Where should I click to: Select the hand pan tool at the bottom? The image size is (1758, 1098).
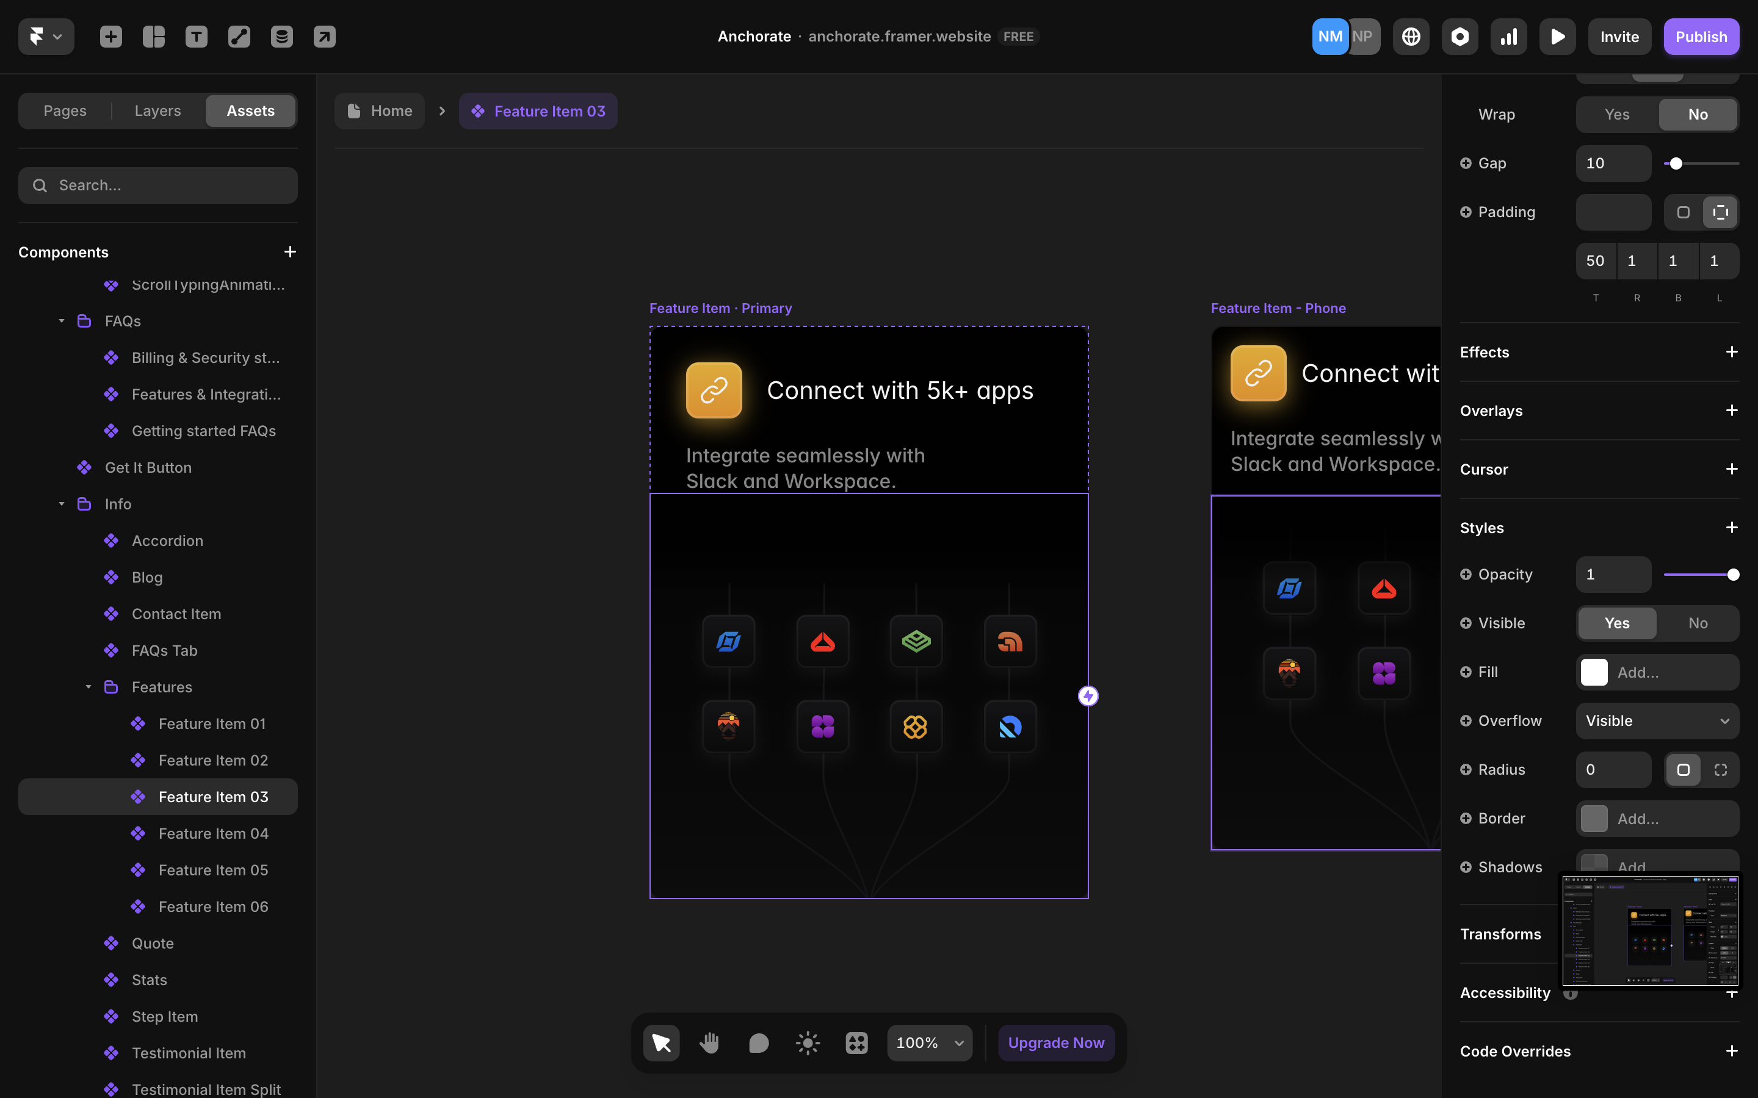pos(710,1042)
